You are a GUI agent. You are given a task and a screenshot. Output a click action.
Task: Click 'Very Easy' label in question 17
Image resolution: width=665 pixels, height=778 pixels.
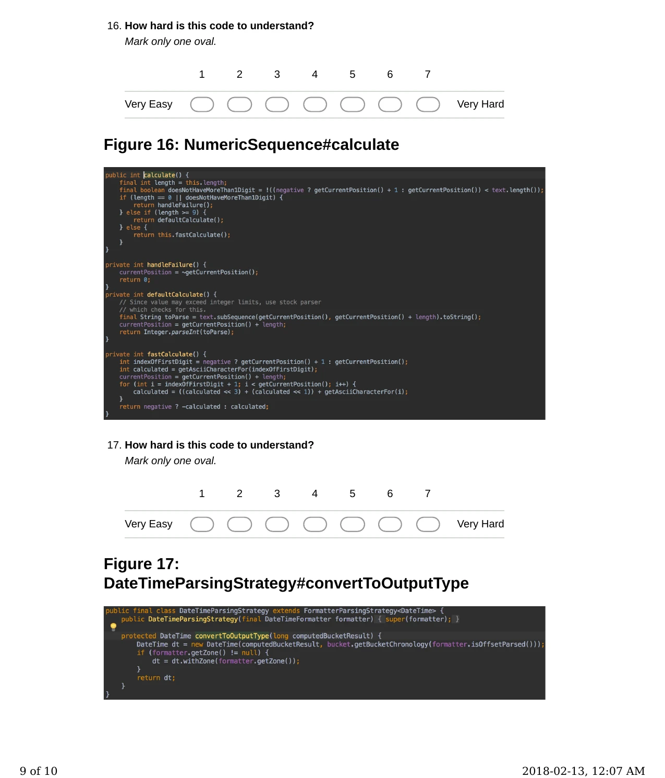pos(149,524)
